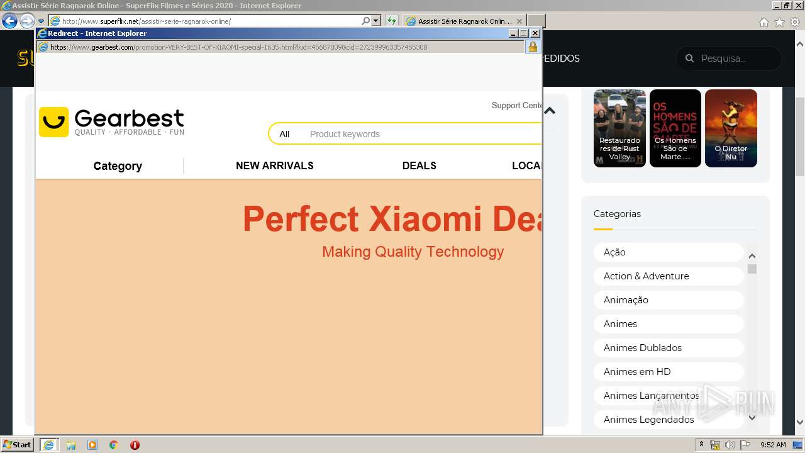Click the Perfect Xiaomi Deals banner heading
The image size is (805, 453).
(392, 219)
